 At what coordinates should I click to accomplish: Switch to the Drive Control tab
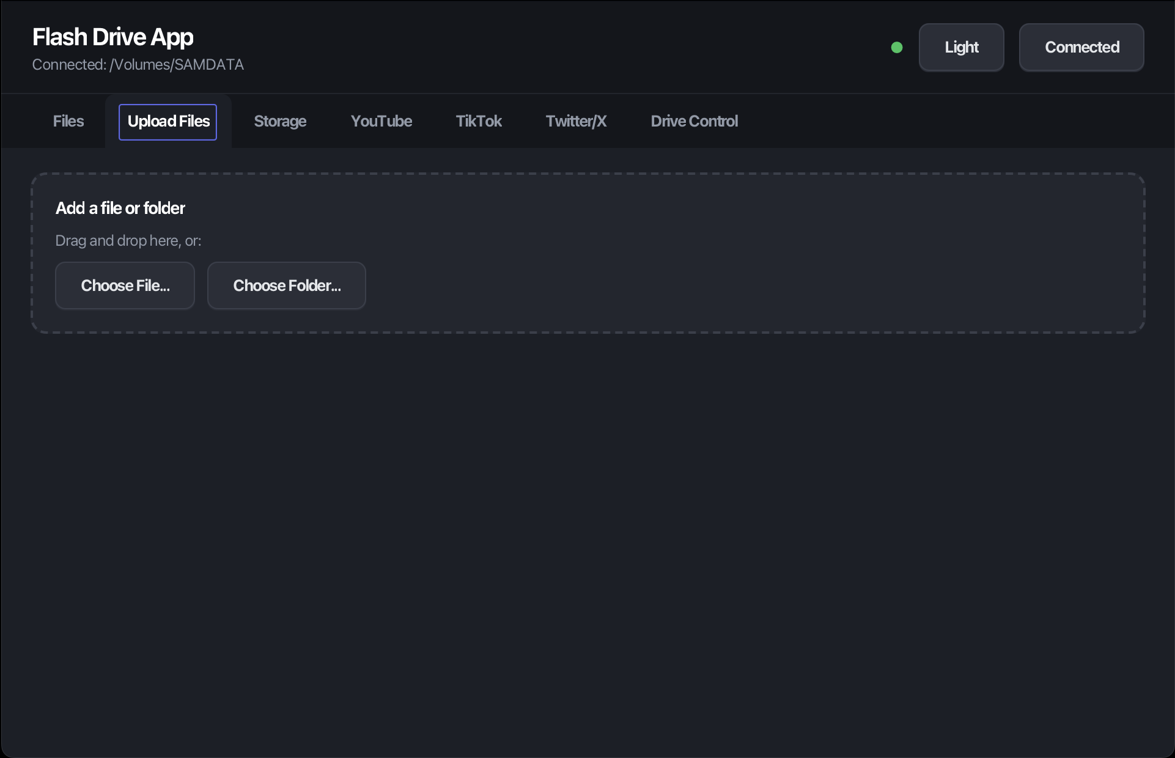tap(694, 121)
